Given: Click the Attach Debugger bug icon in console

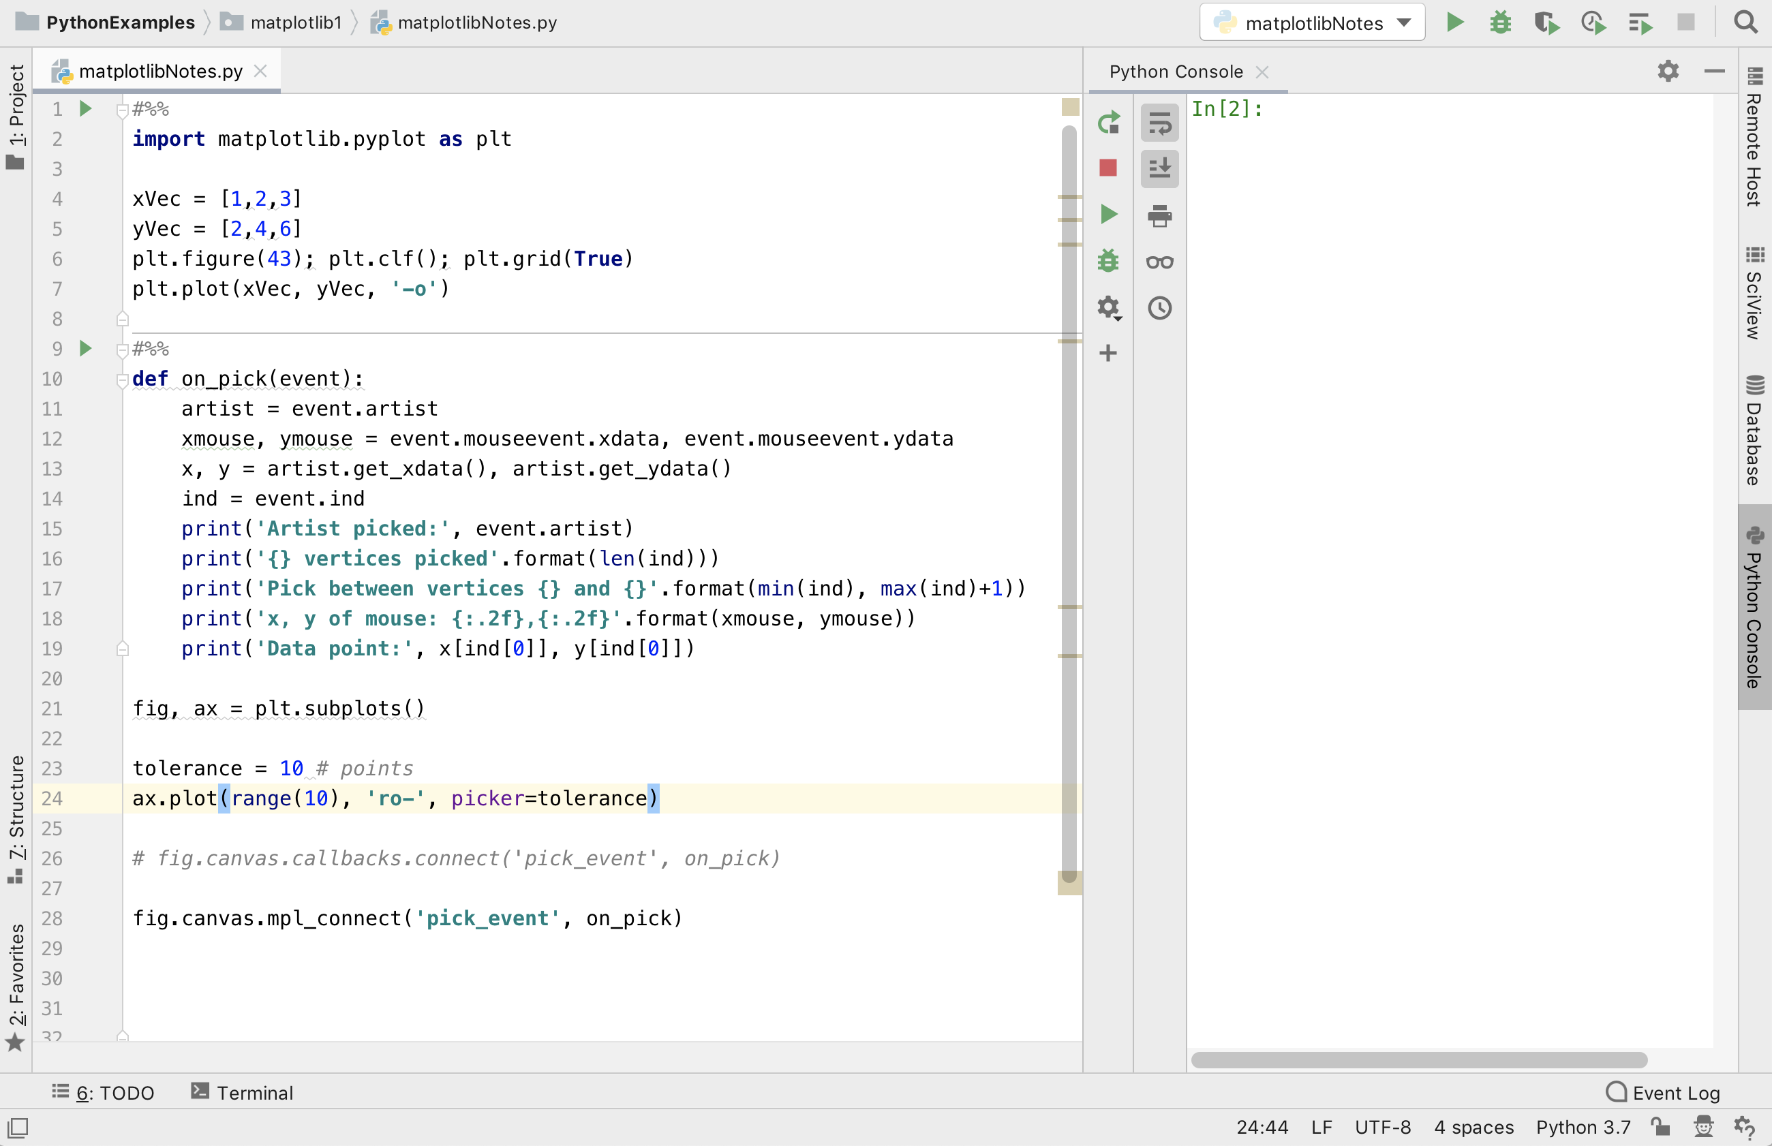Looking at the screenshot, I should pyautogui.click(x=1108, y=260).
